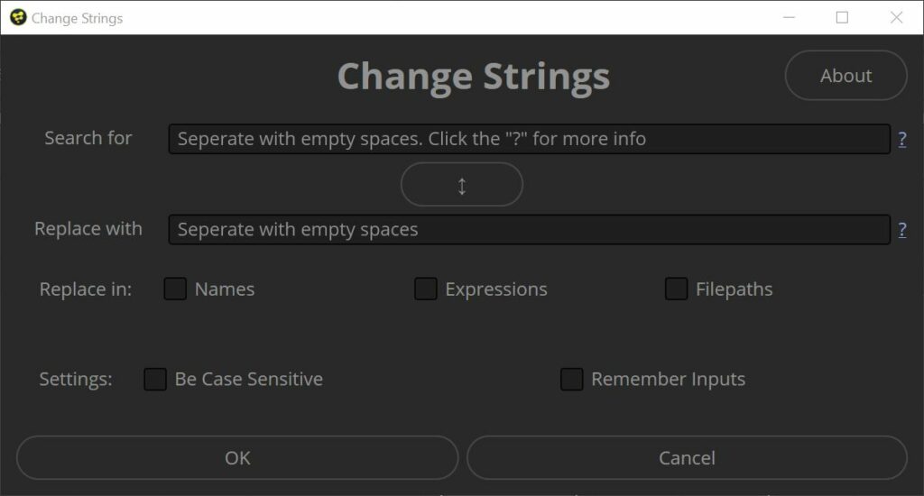Enable the Filepaths checkbox
The width and height of the screenshot is (924, 496).
[676, 289]
